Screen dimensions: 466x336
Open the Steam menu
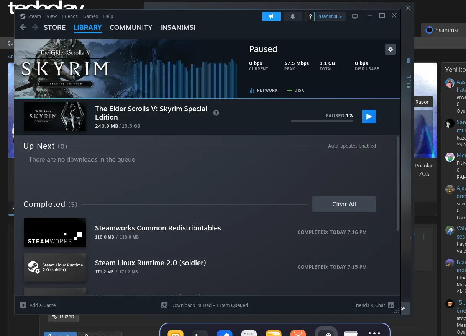[x=34, y=16]
